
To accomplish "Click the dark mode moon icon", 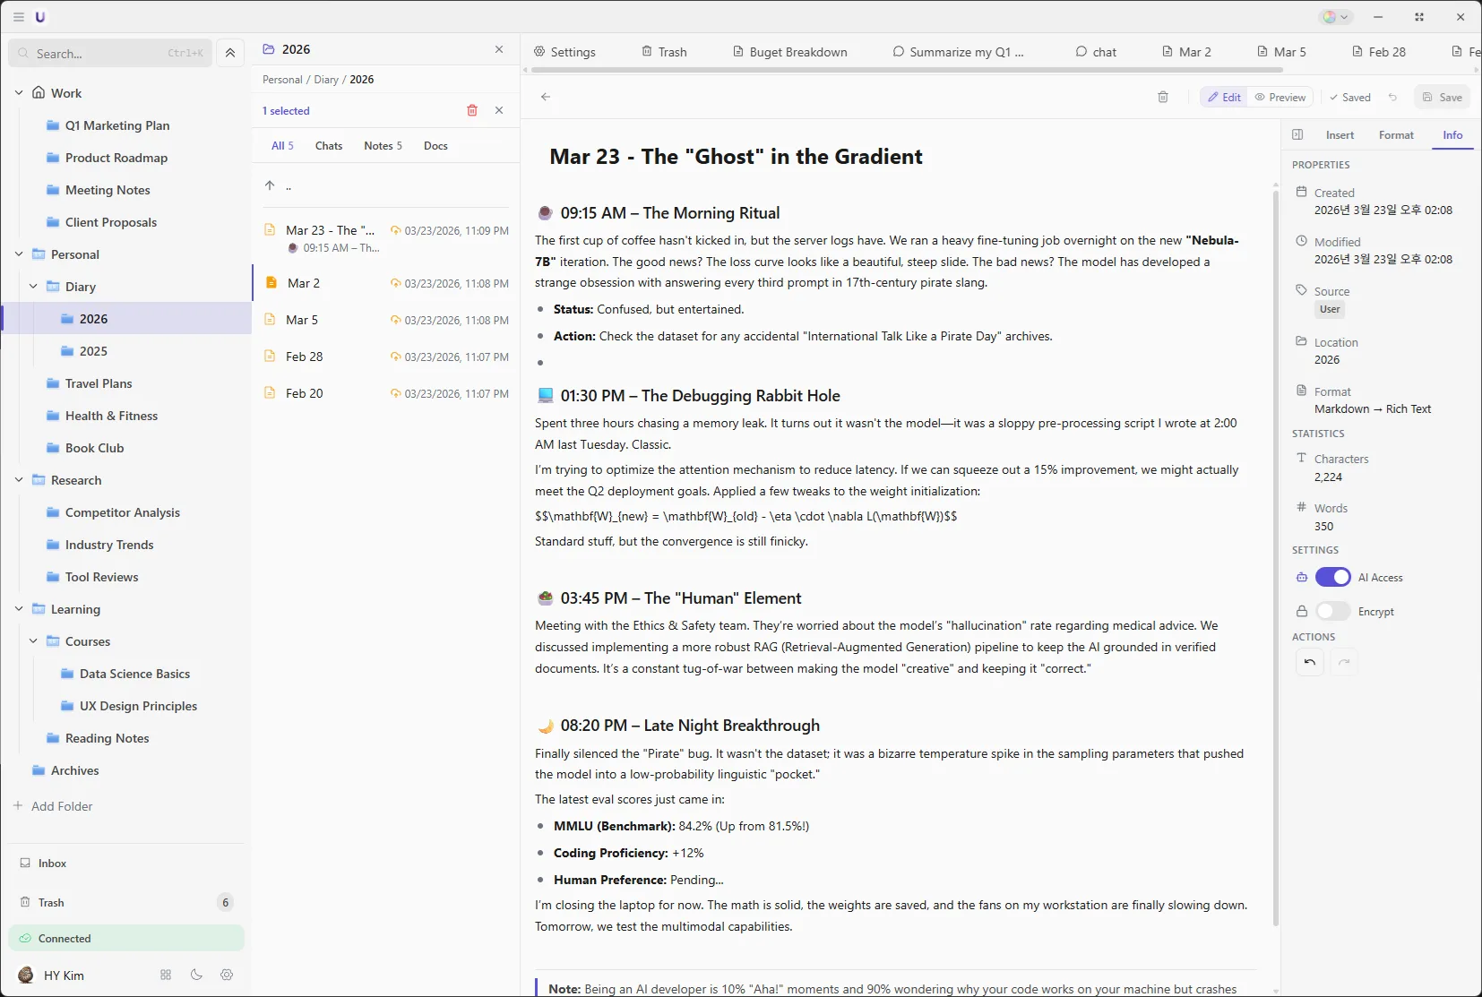I will point(196,975).
